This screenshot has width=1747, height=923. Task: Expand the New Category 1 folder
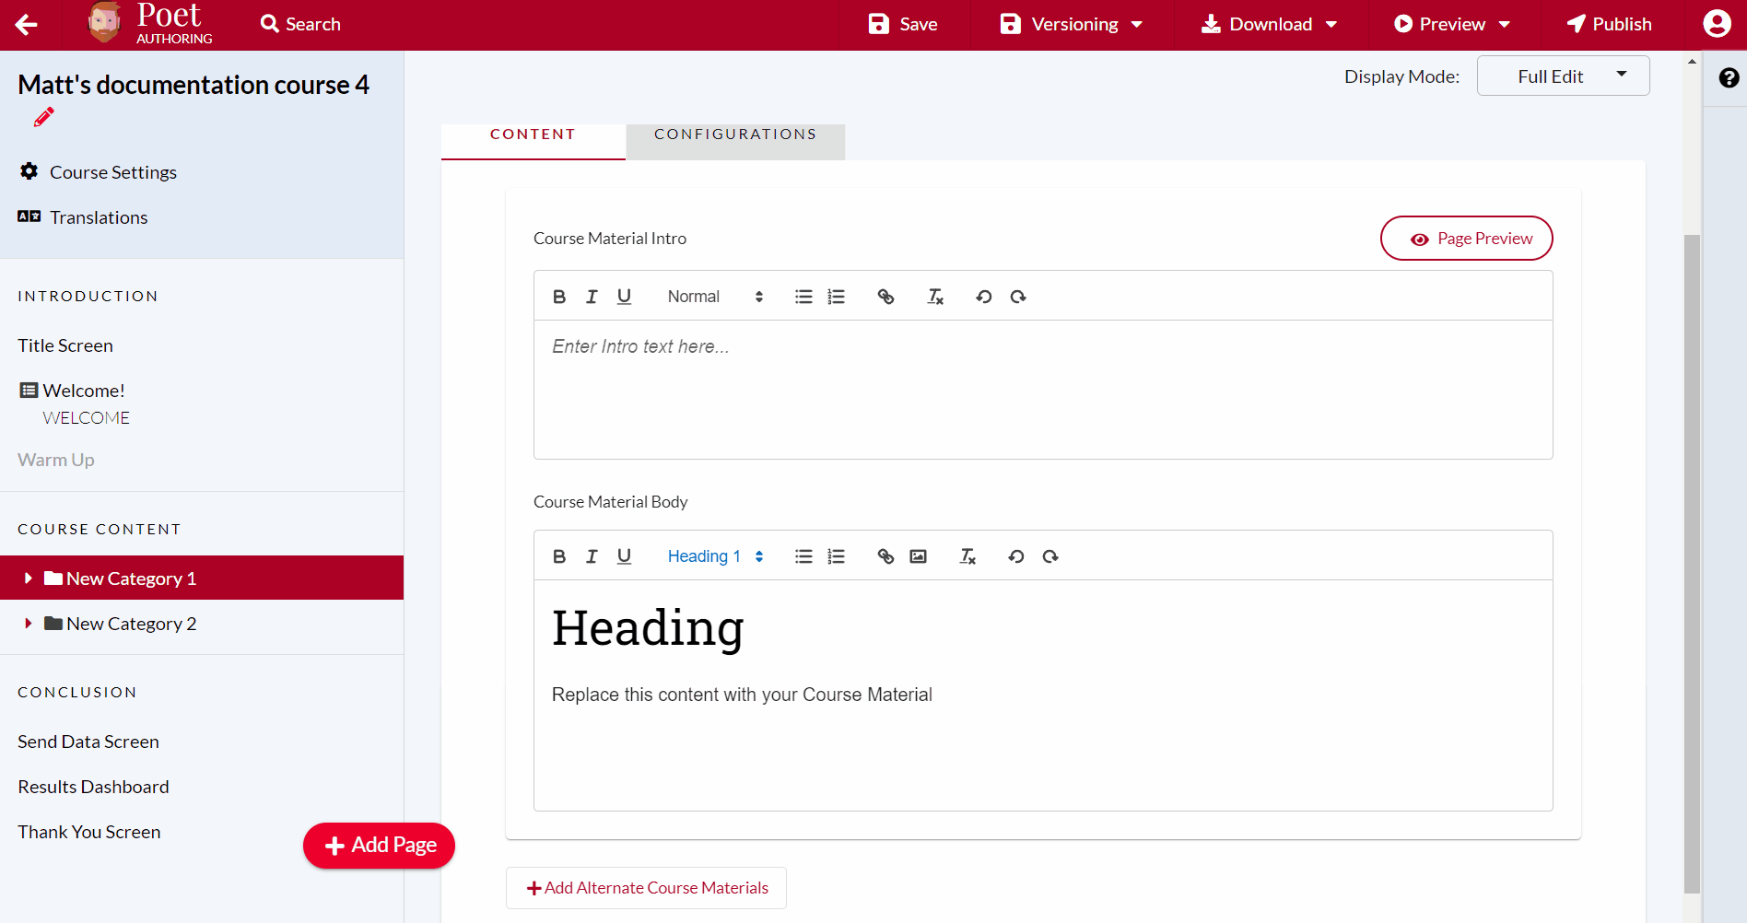(28, 578)
